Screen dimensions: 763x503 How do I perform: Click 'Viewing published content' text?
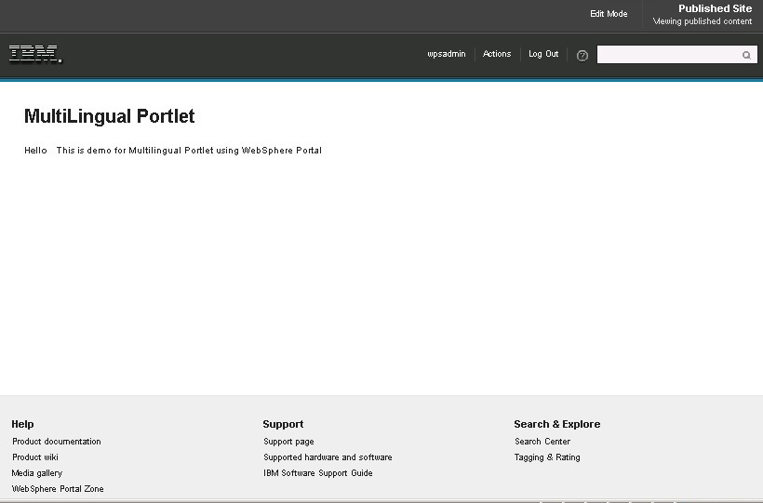tap(703, 21)
